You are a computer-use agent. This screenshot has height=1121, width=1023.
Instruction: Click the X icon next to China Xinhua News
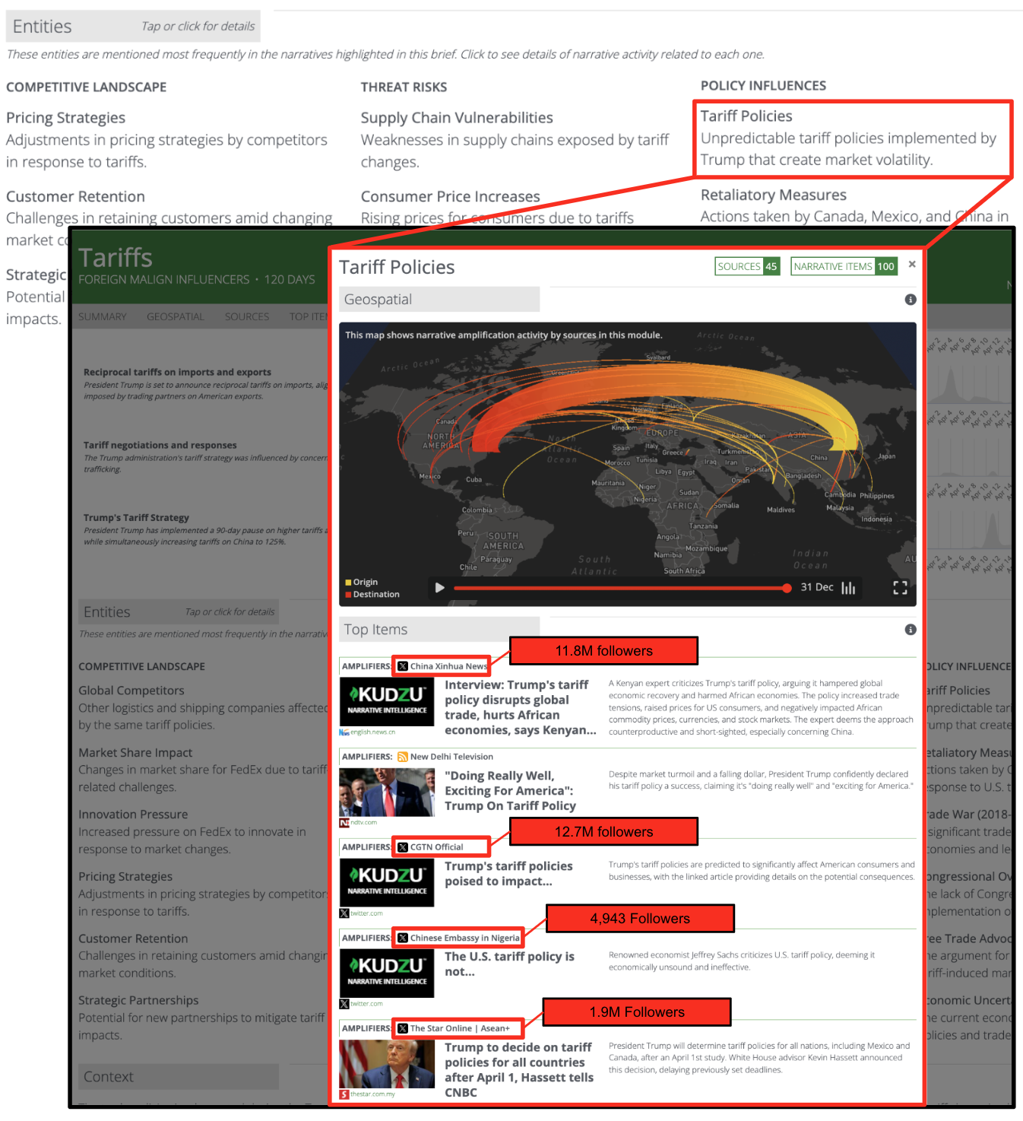(403, 666)
